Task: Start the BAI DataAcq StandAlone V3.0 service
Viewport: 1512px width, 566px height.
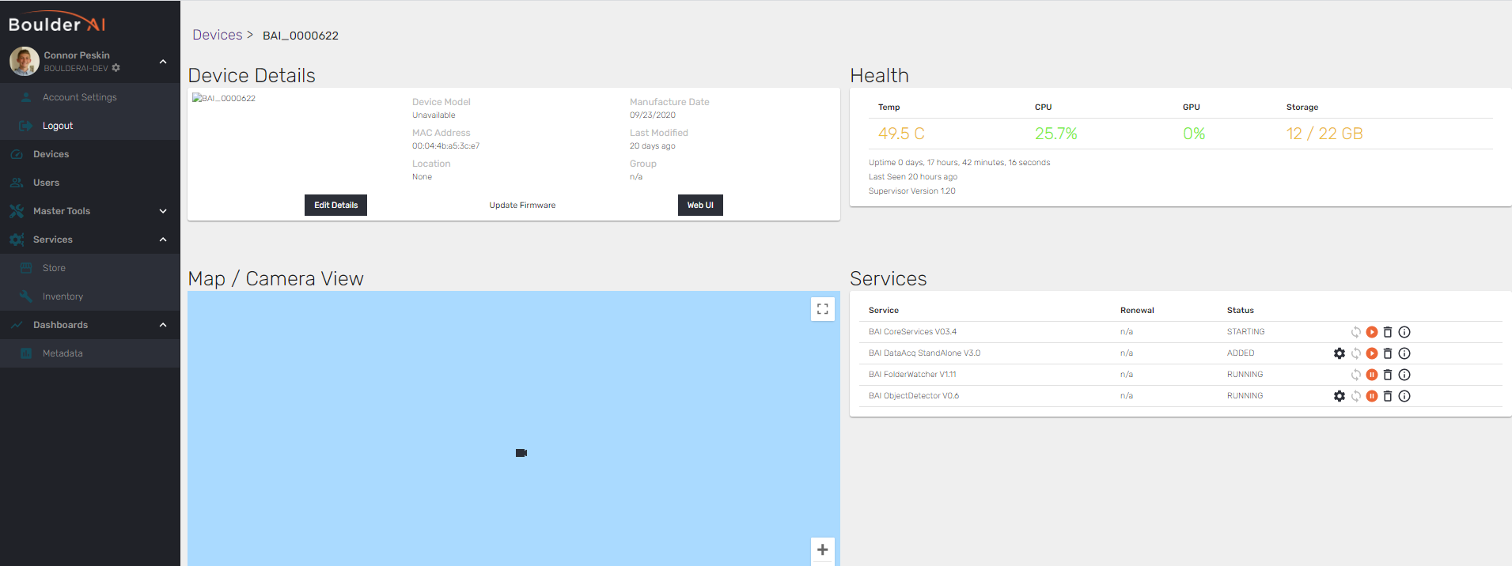Action: [x=1372, y=353]
